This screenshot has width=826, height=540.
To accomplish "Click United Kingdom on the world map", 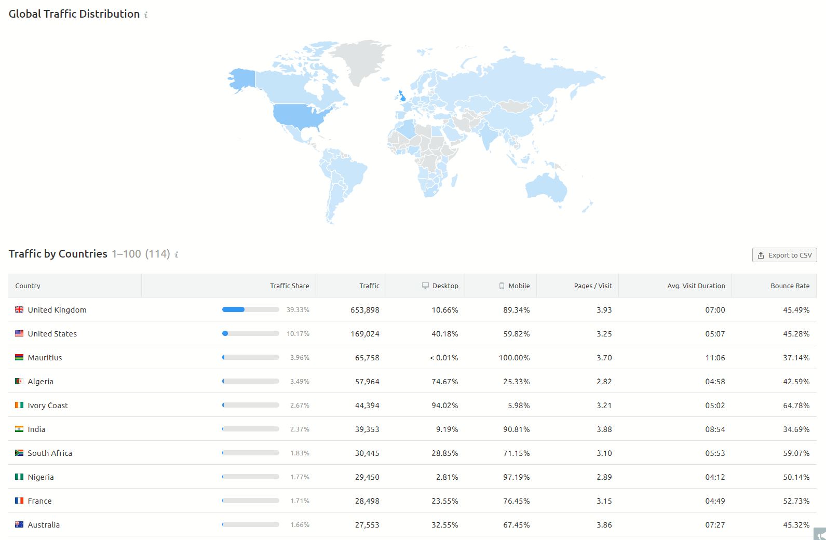I will click(402, 97).
